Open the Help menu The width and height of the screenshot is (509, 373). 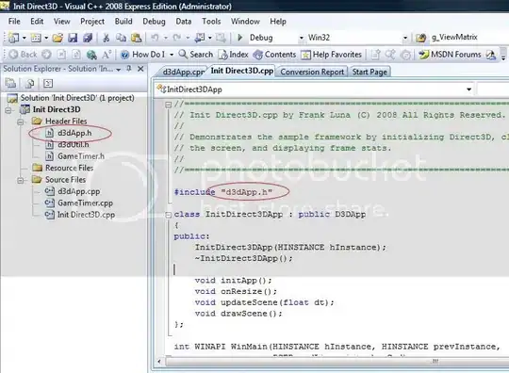tap(278, 22)
